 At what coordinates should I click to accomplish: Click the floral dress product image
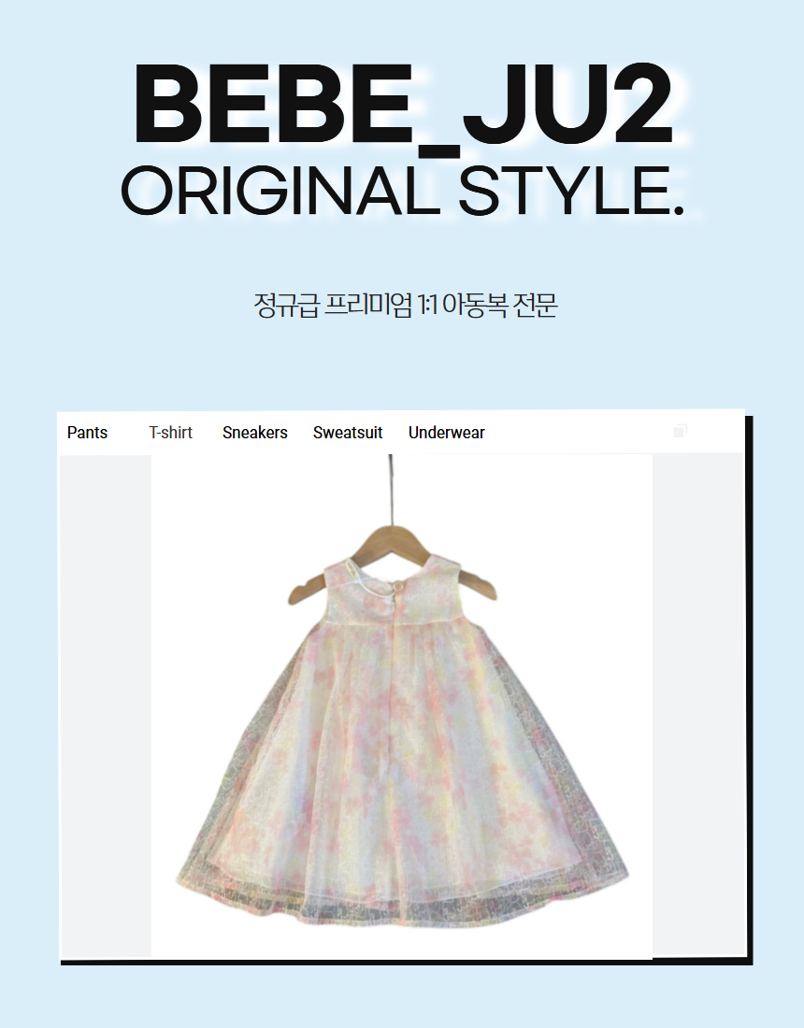pos(402,707)
